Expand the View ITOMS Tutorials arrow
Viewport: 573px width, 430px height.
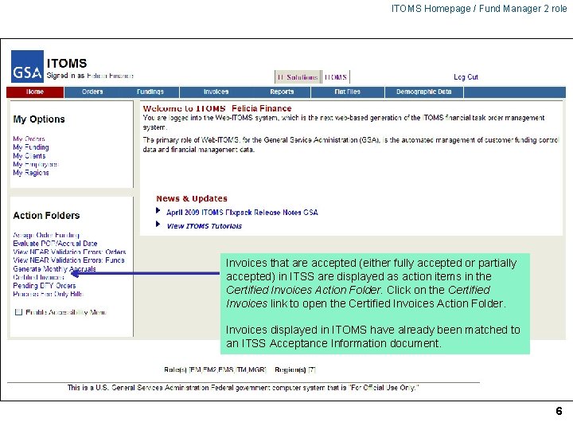coord(158,224)
